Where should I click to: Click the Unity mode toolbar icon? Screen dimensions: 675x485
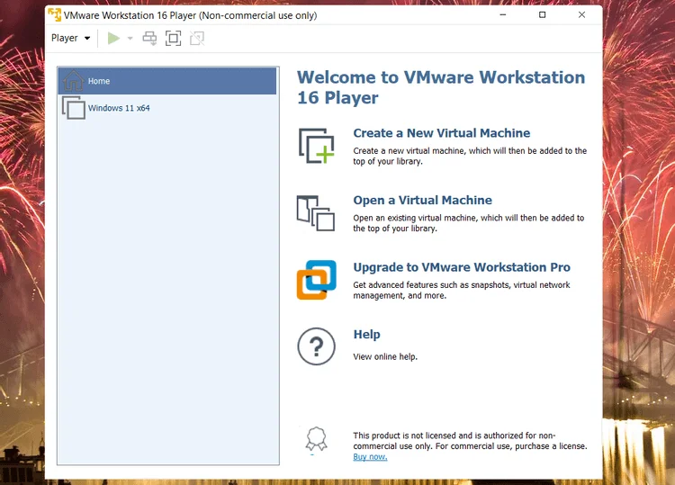point(197,39)
